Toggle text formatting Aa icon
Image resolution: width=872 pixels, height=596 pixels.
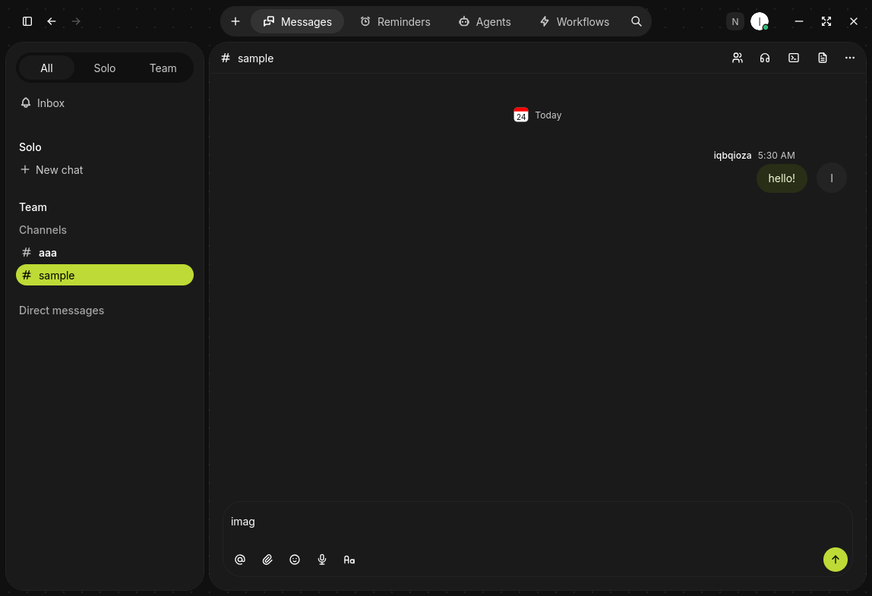tap(349, 560)
